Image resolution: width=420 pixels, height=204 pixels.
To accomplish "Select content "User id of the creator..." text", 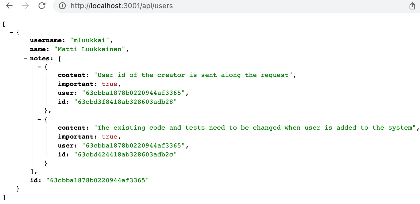I will coord(193,75).
